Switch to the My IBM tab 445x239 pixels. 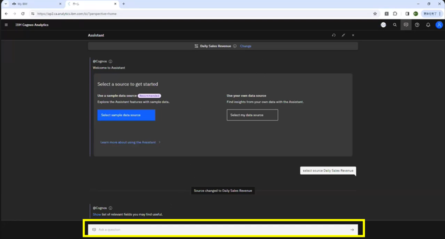(x=36, y=4)
